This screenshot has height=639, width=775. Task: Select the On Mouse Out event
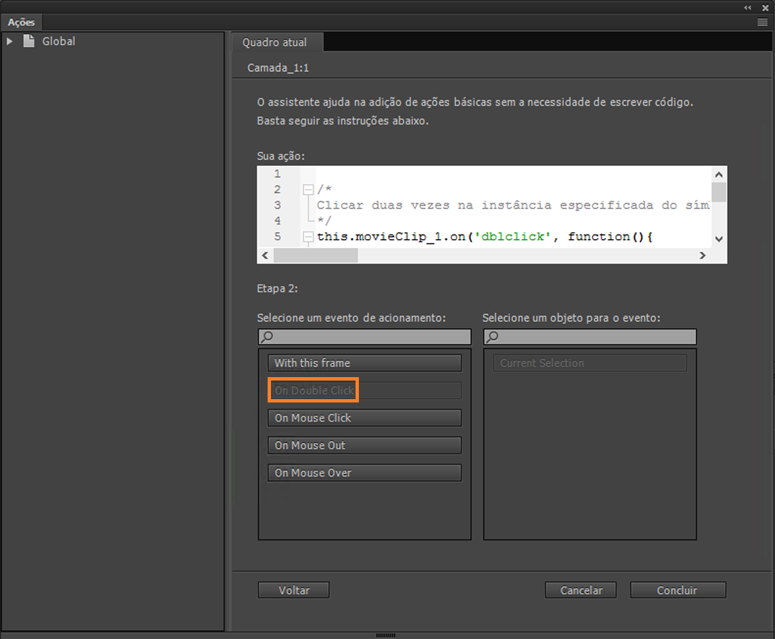(365, 445)
